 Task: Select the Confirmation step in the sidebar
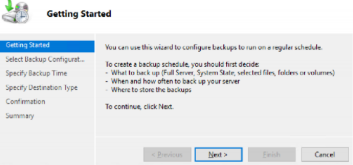(x=26, y=102)
